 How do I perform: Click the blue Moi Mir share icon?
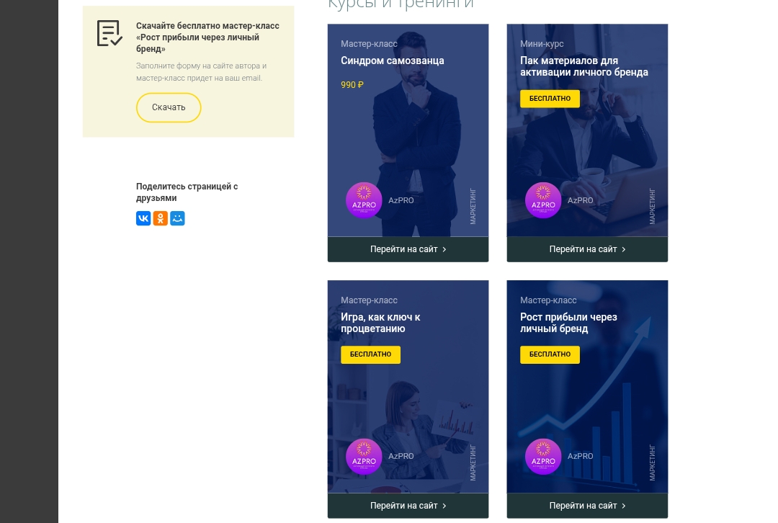(178, 218)
